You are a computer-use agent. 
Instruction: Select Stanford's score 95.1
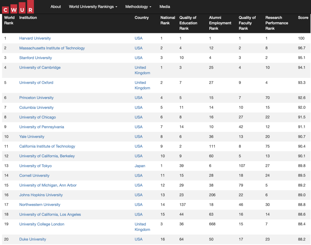[x=301, y=58]
